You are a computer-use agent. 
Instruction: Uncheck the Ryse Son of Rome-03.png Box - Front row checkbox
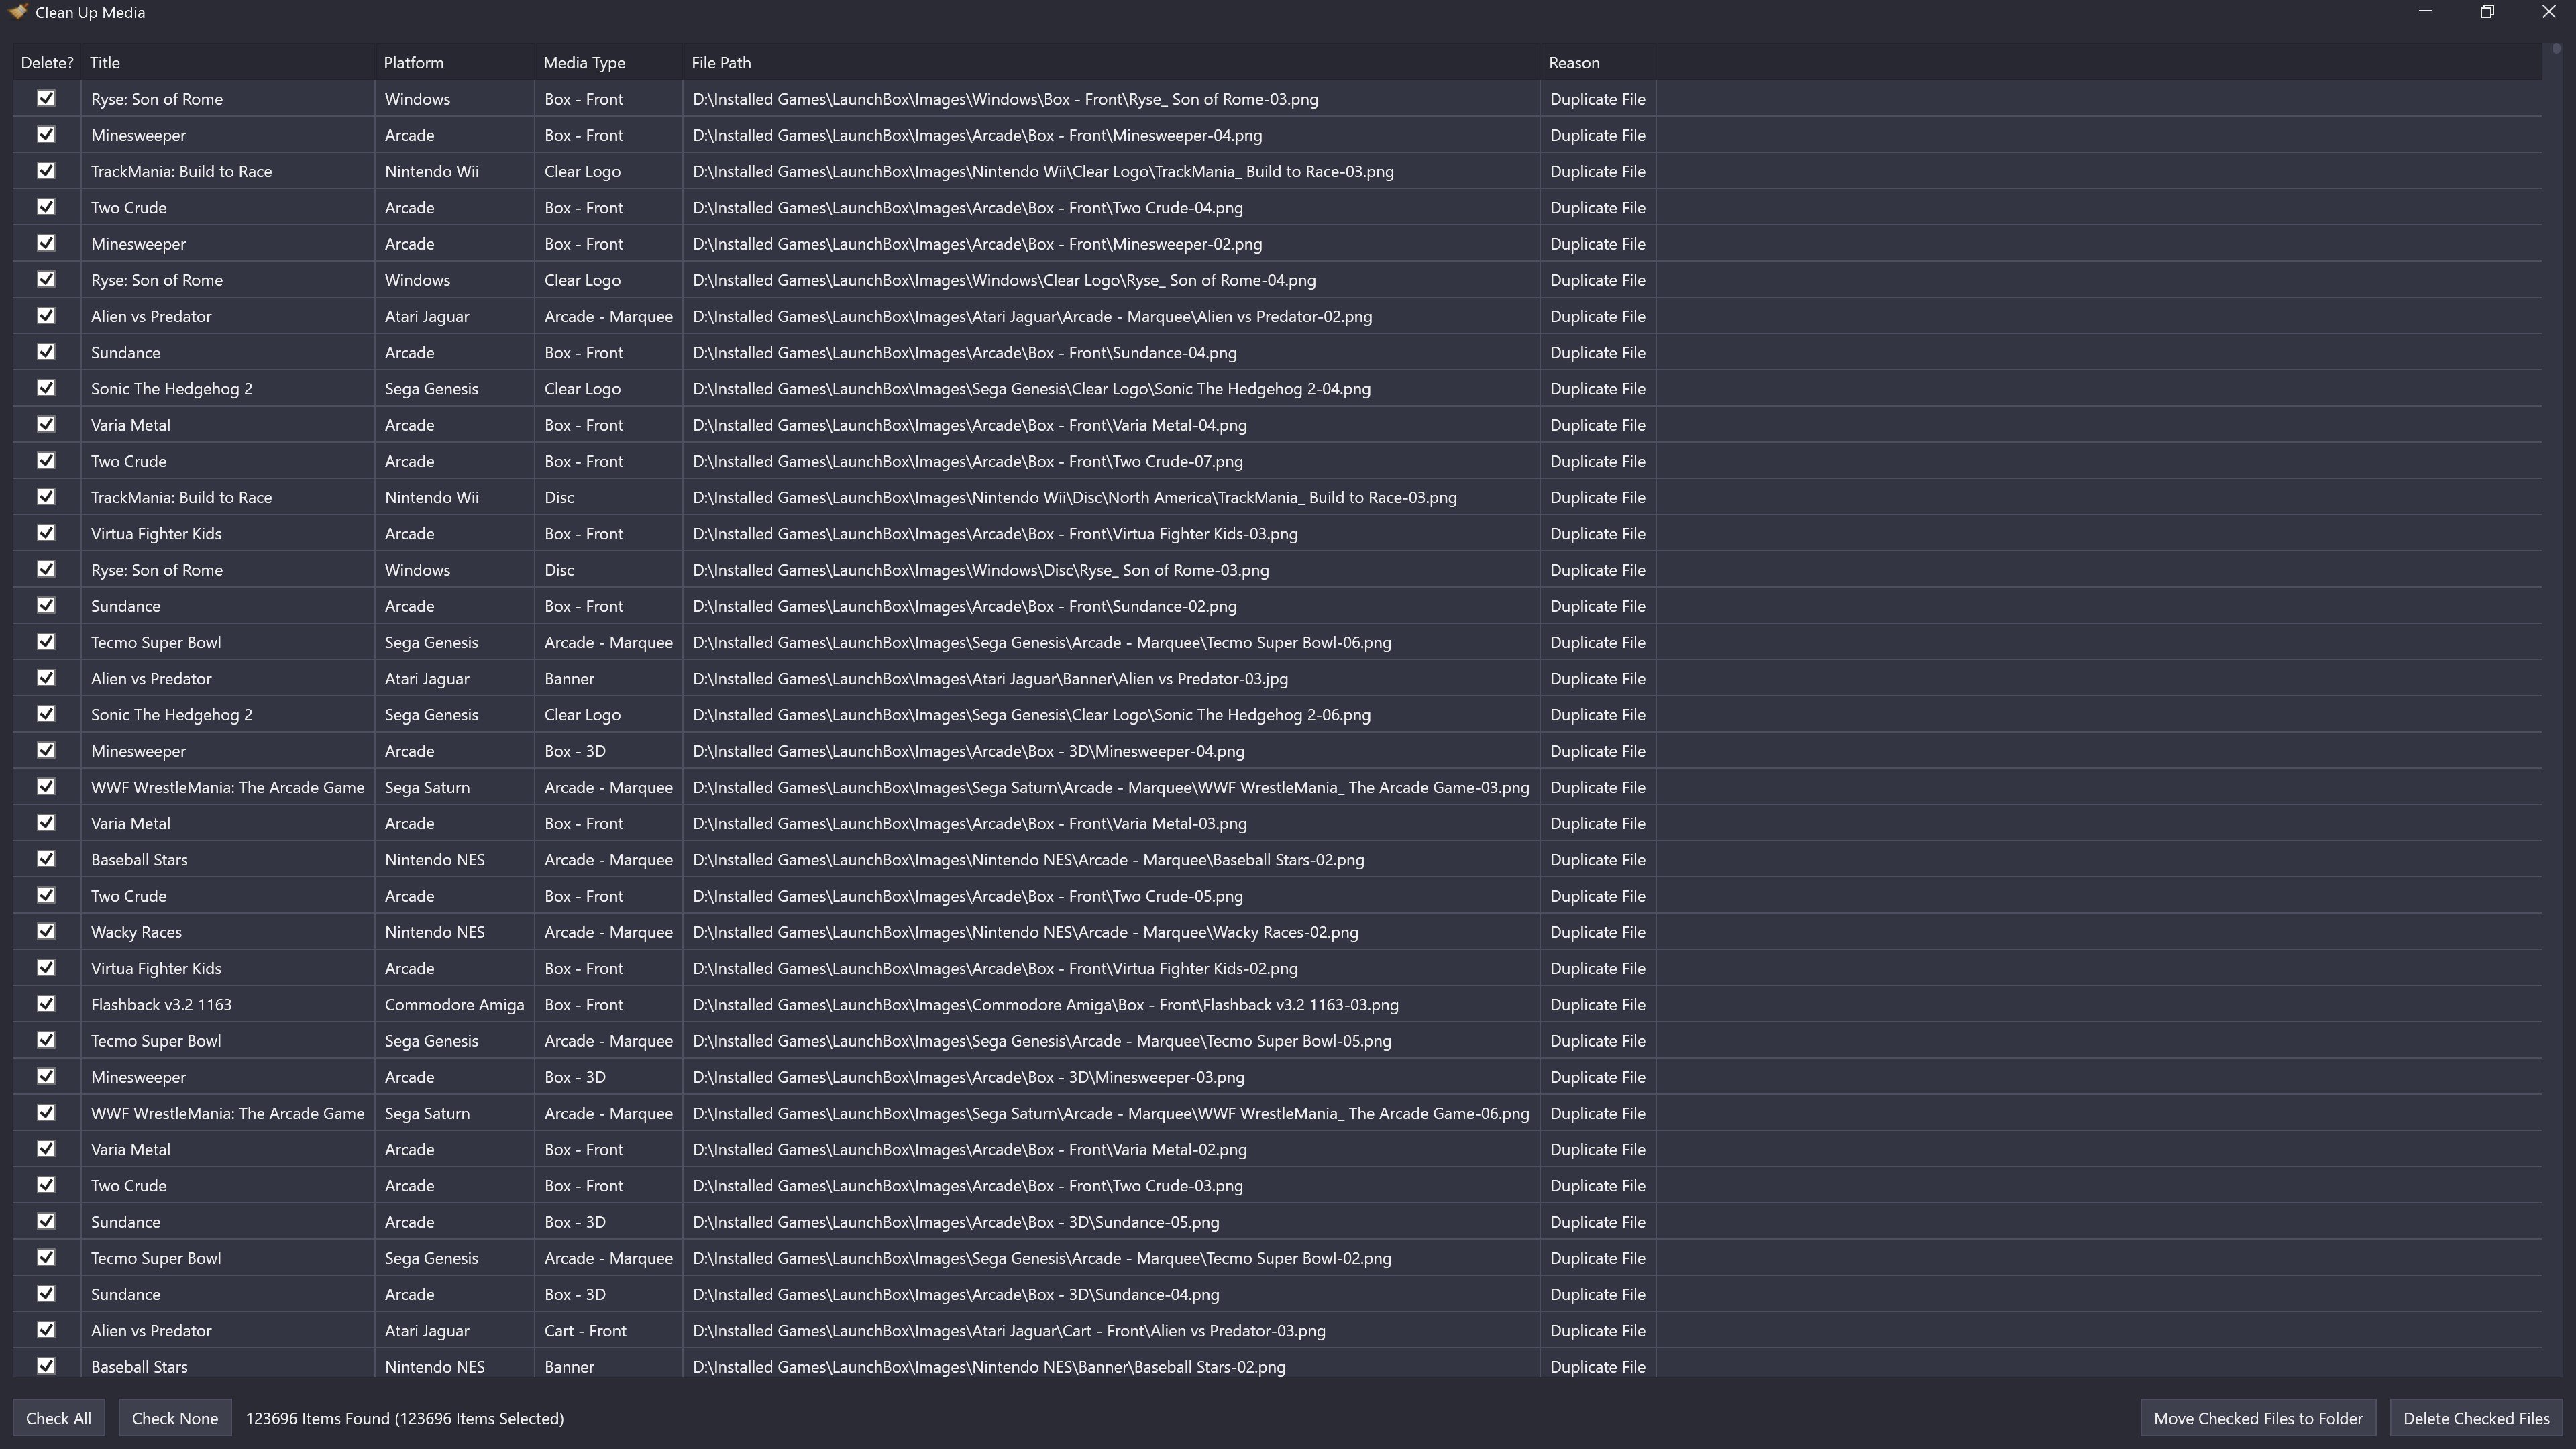(46, 98)
